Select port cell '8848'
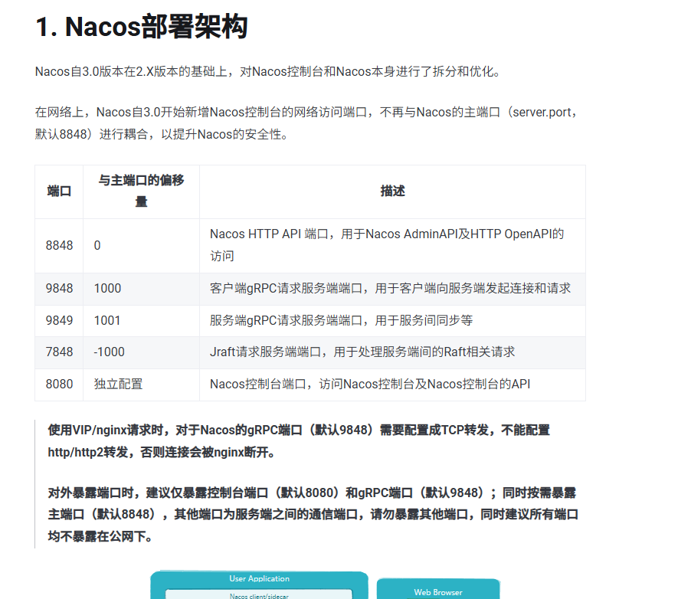The image size is (678, 599). (x=59, y=245)
